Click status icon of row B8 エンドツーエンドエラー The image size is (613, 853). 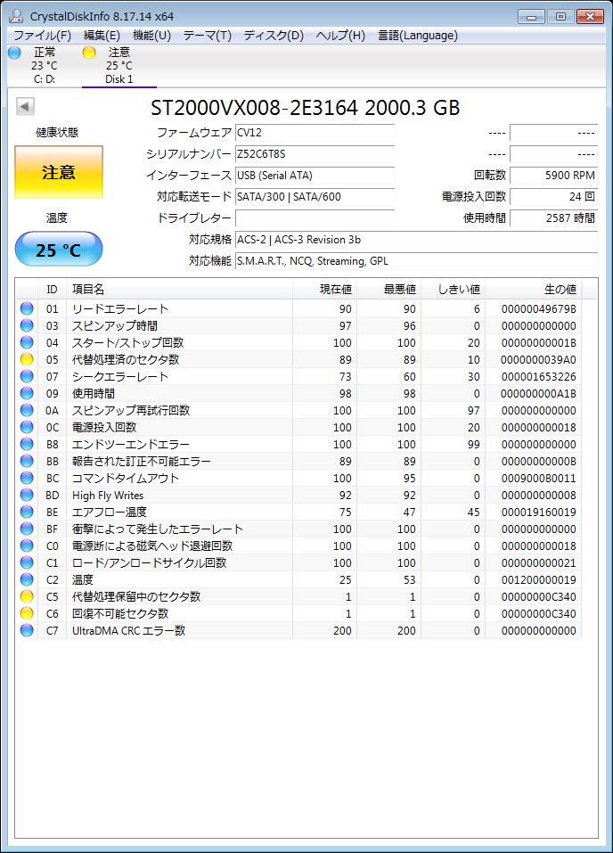(27, 444)
